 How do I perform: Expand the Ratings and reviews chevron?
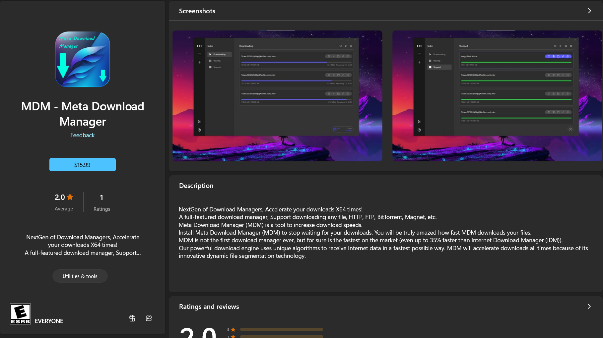pyautogui.click(x=589, y=307)
